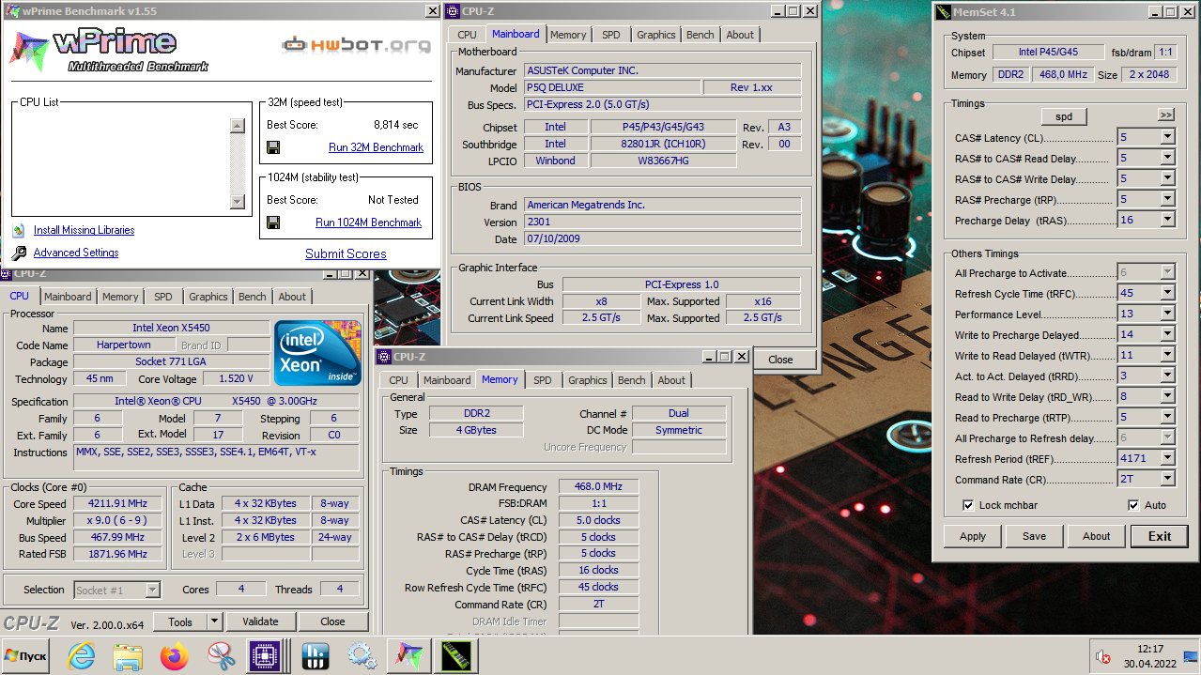Click floppy save icon for 32M benchmark
The width and height of the screenshot is (1201, 675).
click(x=273, y=147)
